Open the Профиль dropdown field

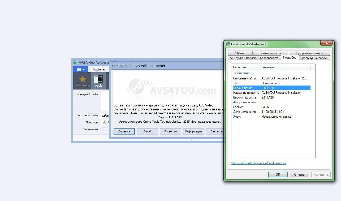pyautogui.click(x=105, y=122)
